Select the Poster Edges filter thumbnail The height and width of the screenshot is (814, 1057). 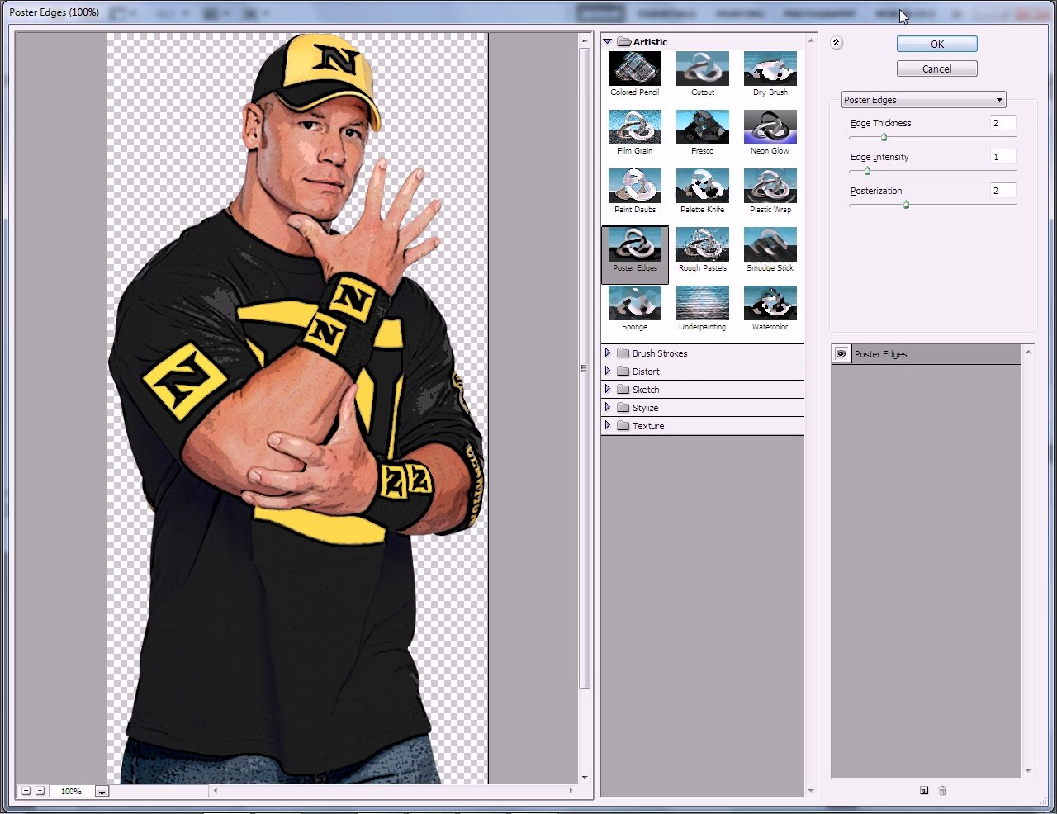pyautogui.click(x=634, y=244)
